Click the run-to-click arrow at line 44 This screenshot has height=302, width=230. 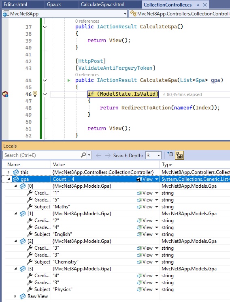click(x=70, y=80)
